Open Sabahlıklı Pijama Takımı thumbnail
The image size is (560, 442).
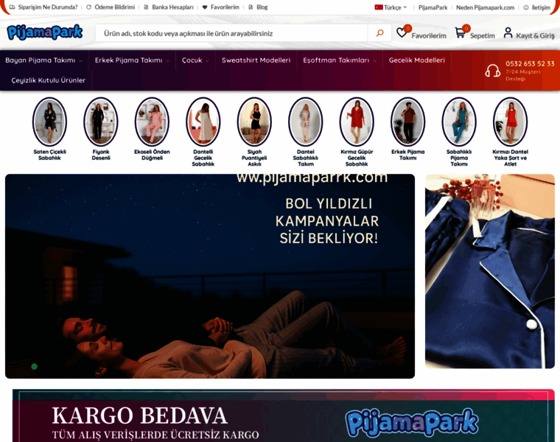(x=459, y=122)
